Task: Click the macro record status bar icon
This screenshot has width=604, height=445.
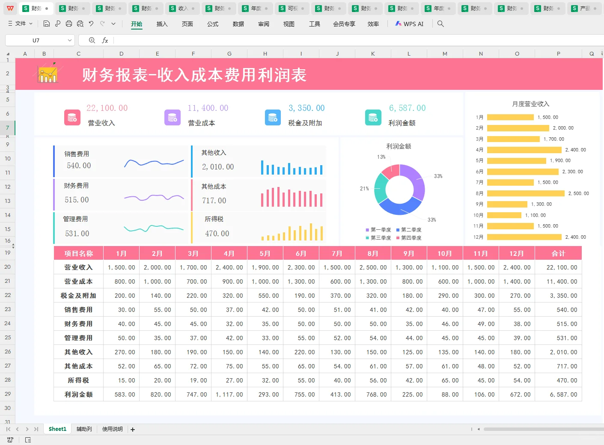Action: pos(10,440)
